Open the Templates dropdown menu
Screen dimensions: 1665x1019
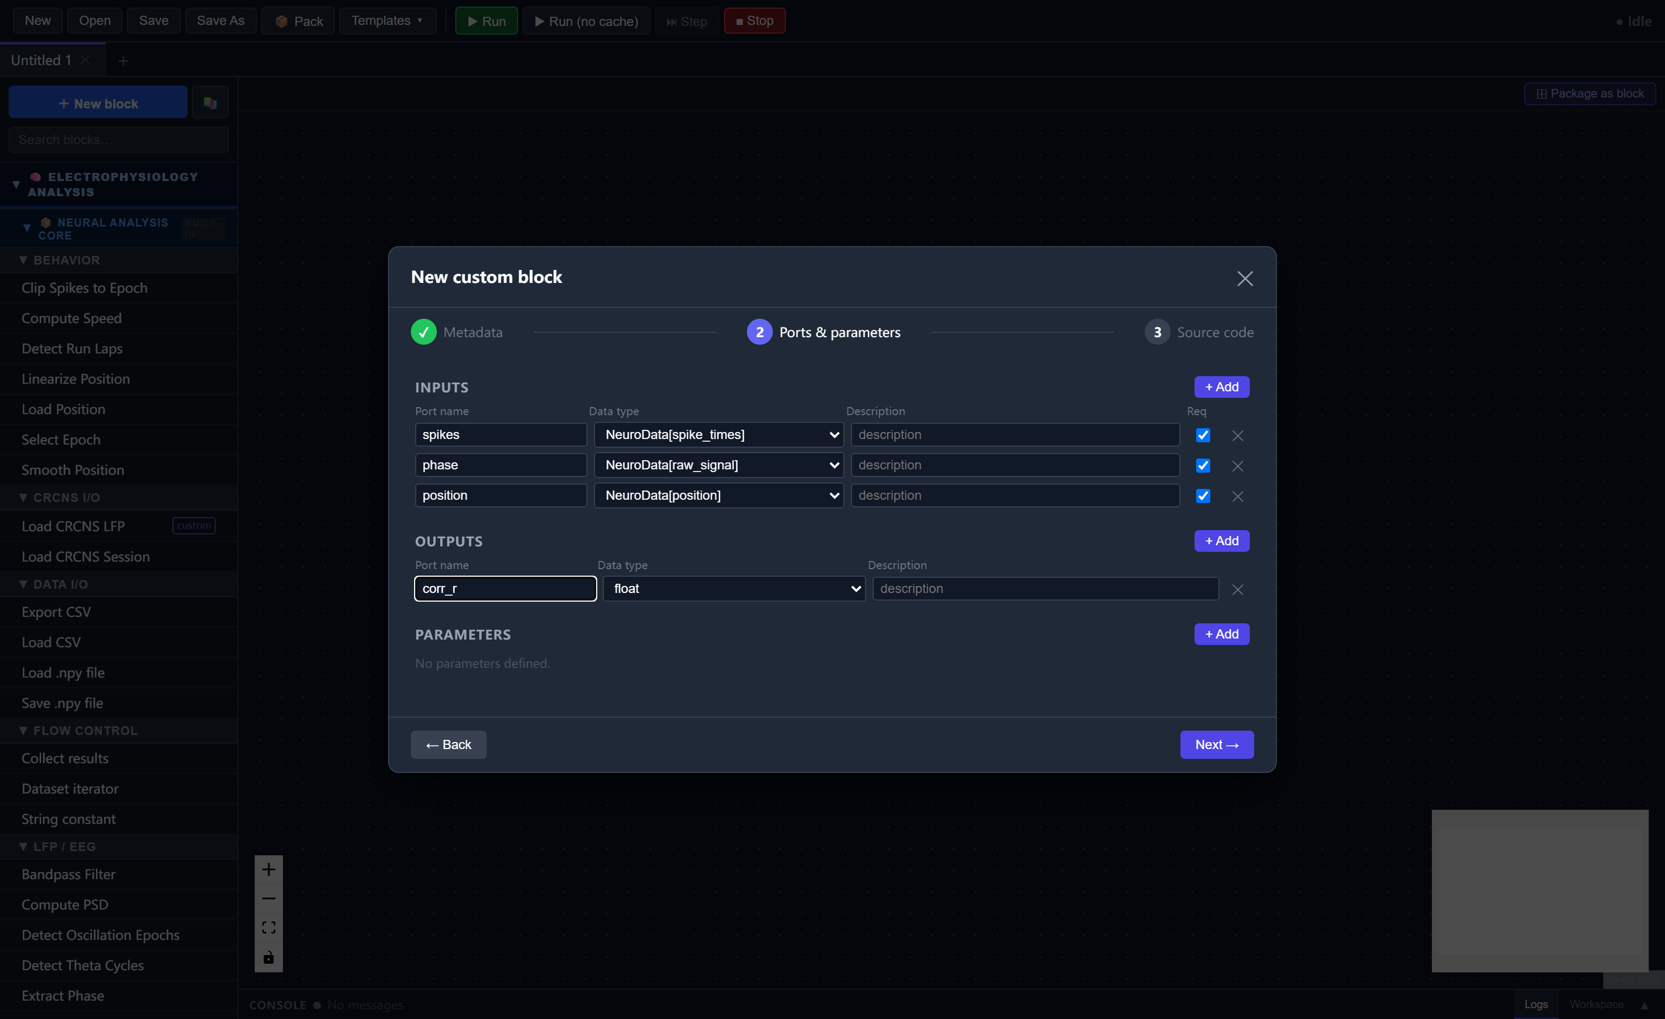(x=388, y=21)
